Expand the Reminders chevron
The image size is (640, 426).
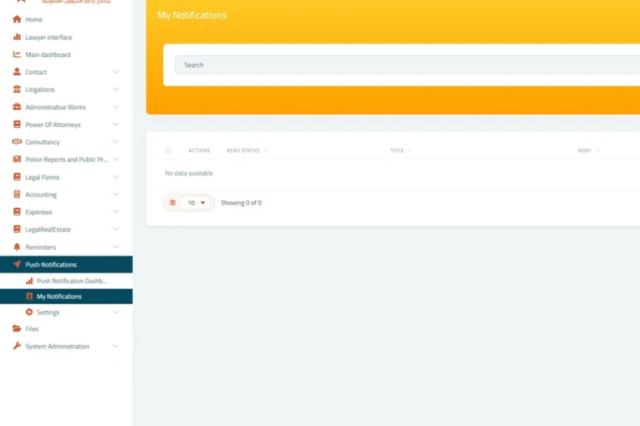pos(115,247)
